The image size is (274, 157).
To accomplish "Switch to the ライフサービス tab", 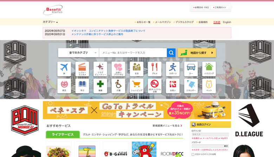I will [x=63, y=134].
